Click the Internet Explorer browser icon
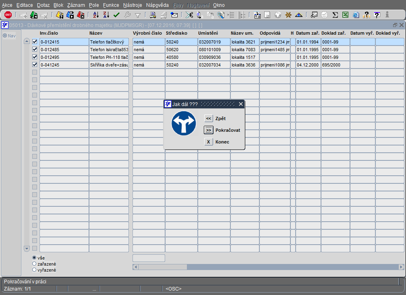Image resolution: width=406 pixels, height=295 pixels. [356, 15]
